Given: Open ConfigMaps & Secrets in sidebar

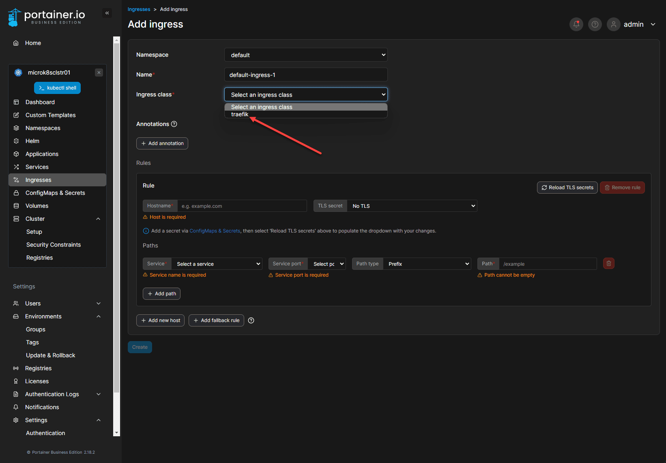Looking at the screenshot, I should point(55,193).
